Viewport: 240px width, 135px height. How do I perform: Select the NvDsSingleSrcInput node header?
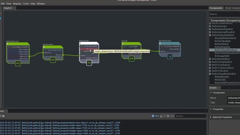(18, 43)
